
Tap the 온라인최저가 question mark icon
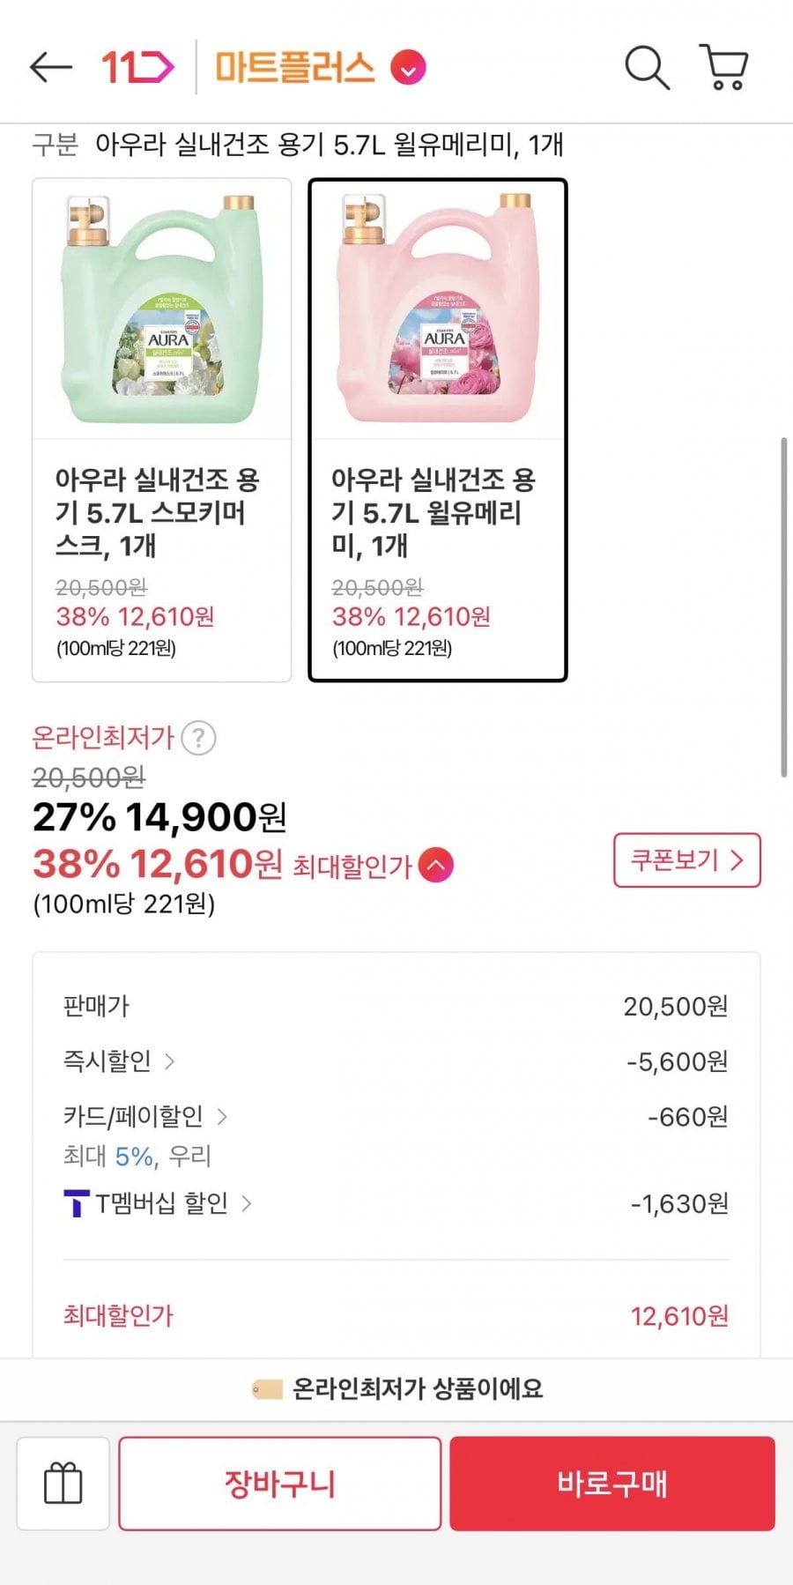pyautogui.click(x=199, y=738)
